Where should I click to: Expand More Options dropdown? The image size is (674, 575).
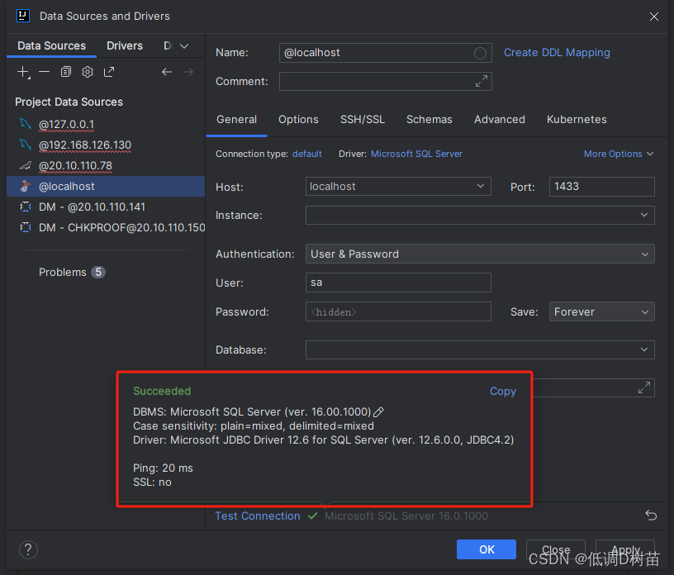(619, 154)
